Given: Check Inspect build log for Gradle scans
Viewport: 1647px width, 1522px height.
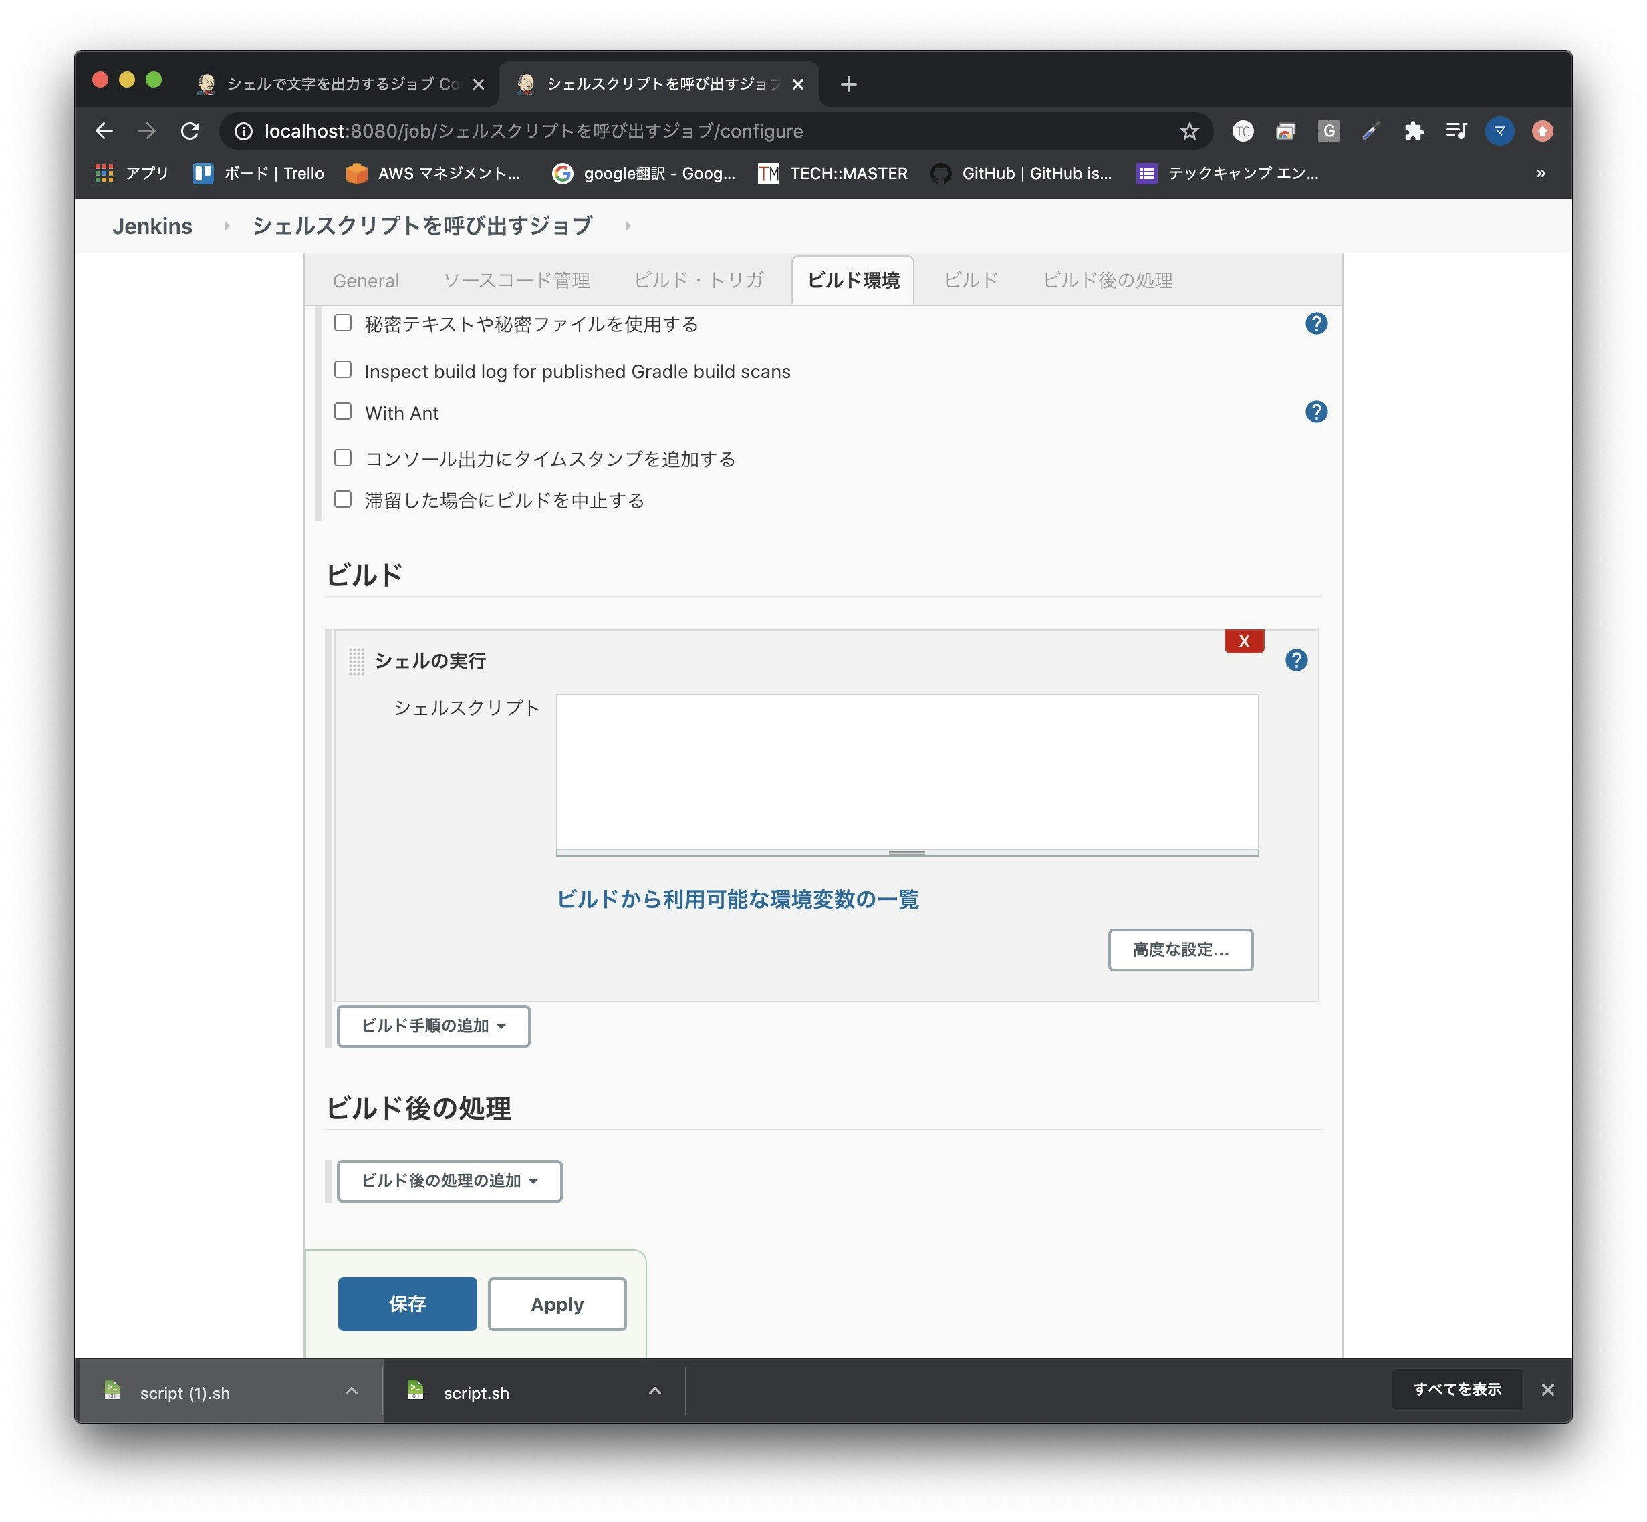Looking at the screenshot, I should pos(343,369).
